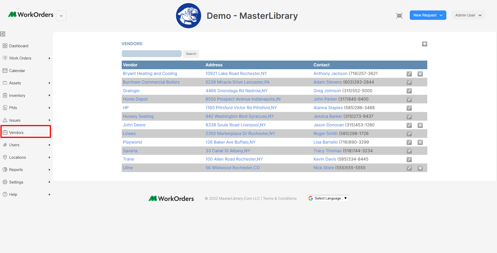Expand the Locations submenu arrow
The image size is (497, 253).
click(x=49, y=157)
